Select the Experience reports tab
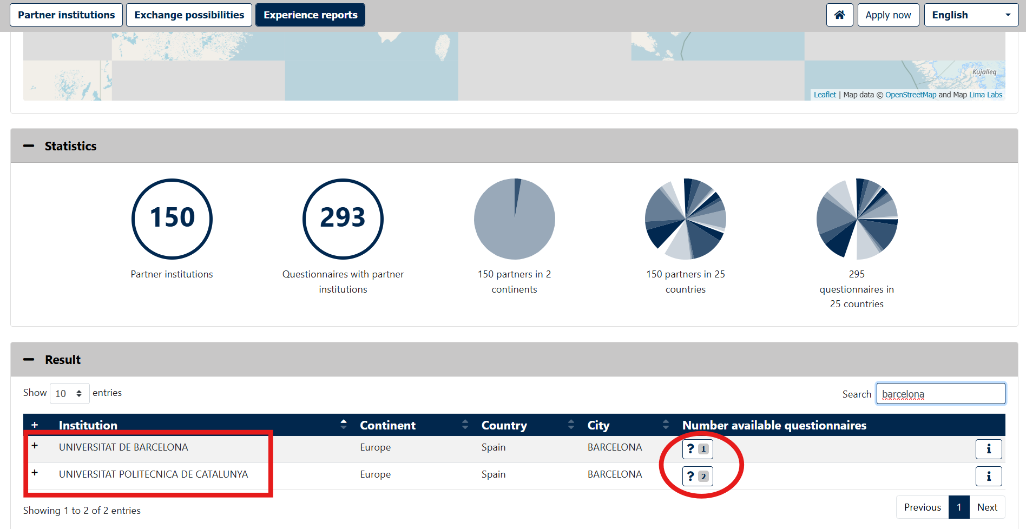Viewport: 1026px width, 529px height. tap(310, 15)
